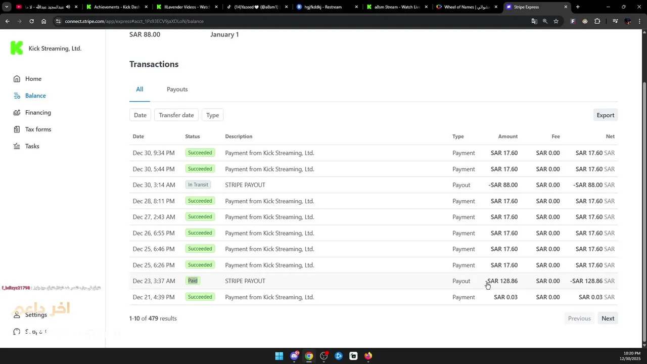Click the Financing icon in sidebar
This screenshot has height=364, width=647.
[x=17, y=112]
